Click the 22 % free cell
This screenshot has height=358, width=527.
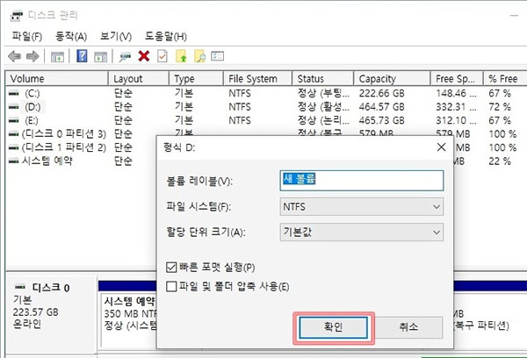tap(500, 161)
